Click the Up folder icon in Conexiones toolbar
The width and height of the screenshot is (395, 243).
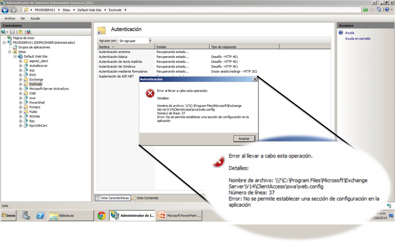coord(20,32)
